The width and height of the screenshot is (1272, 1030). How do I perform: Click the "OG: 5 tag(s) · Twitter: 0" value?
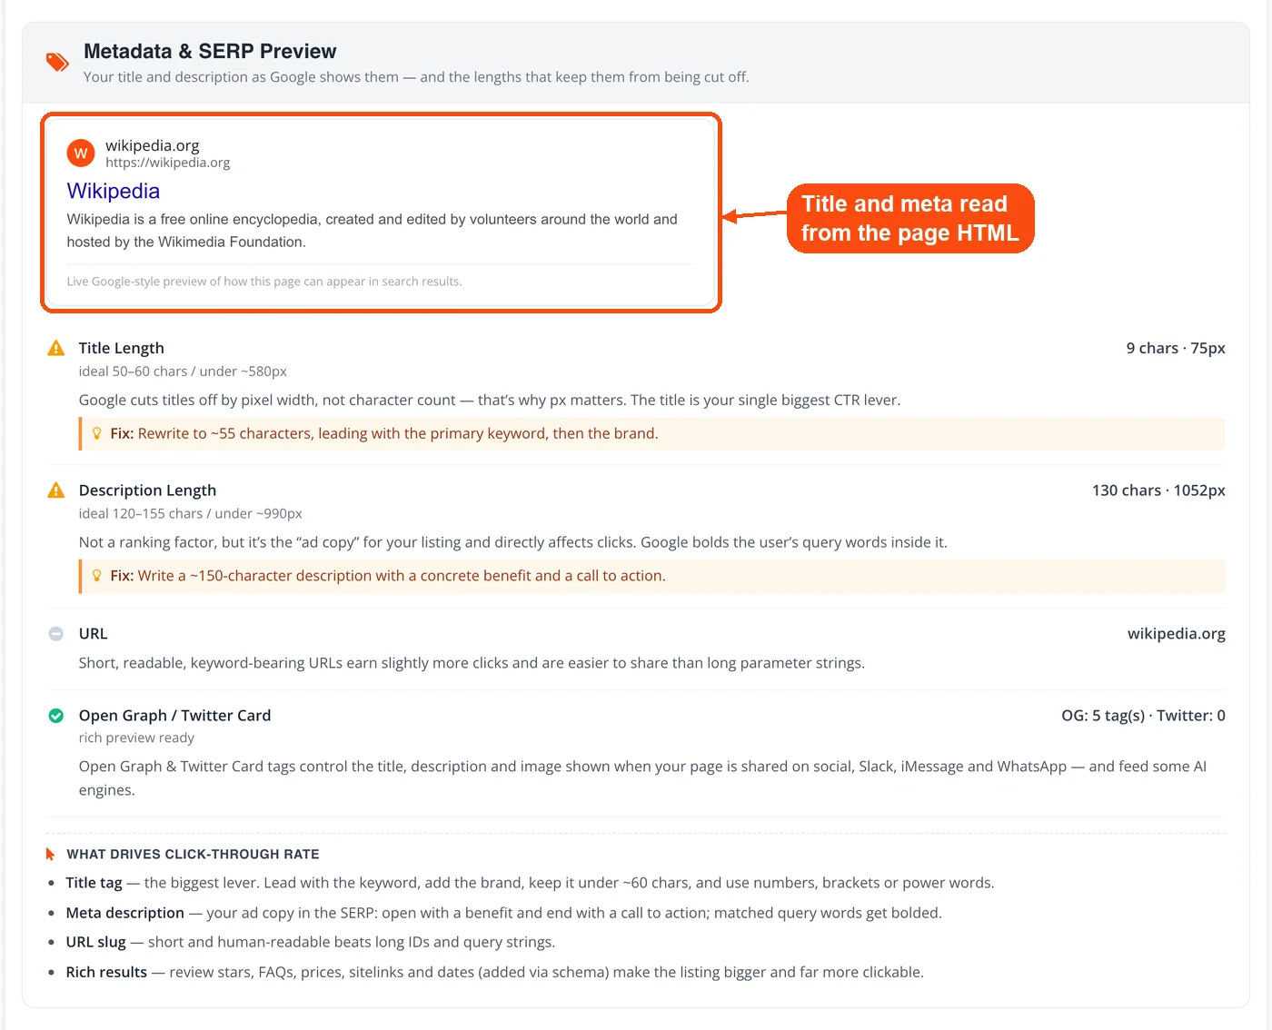point(1143,716)
